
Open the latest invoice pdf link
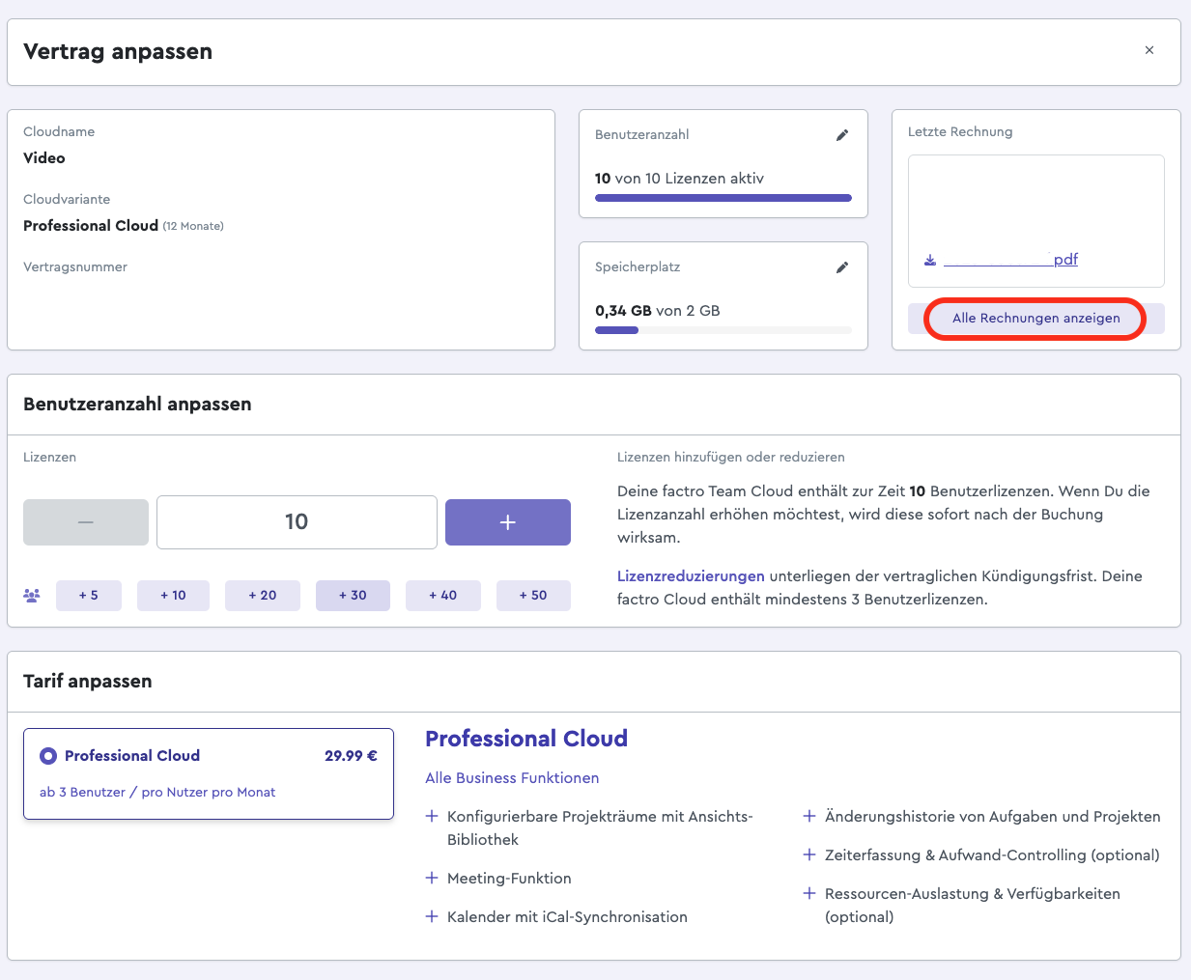[1010, 260]
